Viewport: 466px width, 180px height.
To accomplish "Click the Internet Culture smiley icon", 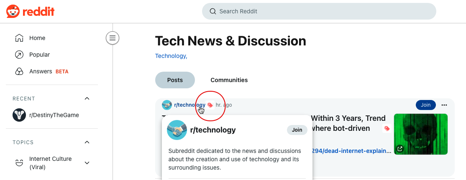I will [19, 163].
